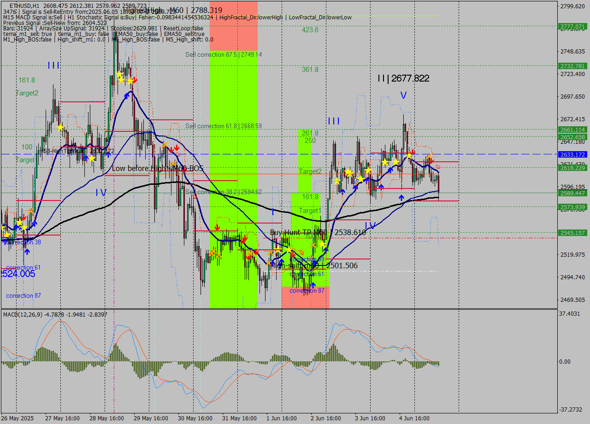Select the green 2777.071 price scale marker
Image resolution: width=590 pixels, height=424 pixels.
click(572, 27)
